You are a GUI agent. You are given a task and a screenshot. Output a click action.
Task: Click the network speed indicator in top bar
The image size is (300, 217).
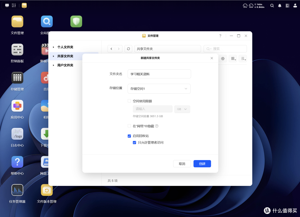(x=259, y=6)
